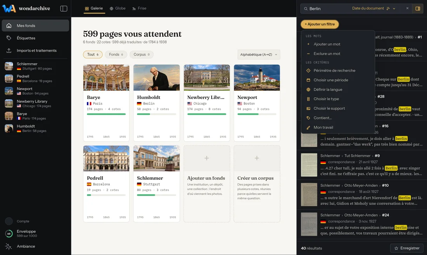
Task: Go to Mes fonds home
Action: coord(35,26)
